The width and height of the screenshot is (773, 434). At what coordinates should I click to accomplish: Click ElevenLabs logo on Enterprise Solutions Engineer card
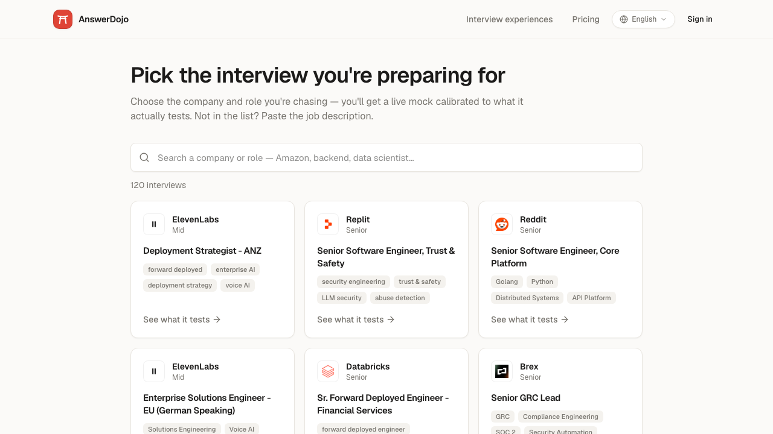pyautogui.click(x=154, y=371)
